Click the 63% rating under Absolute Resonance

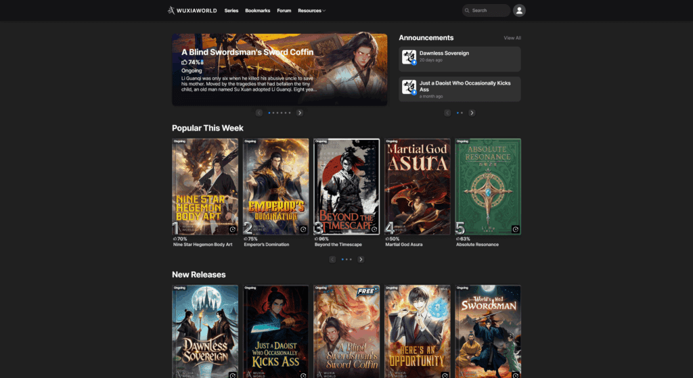point(463,239)
